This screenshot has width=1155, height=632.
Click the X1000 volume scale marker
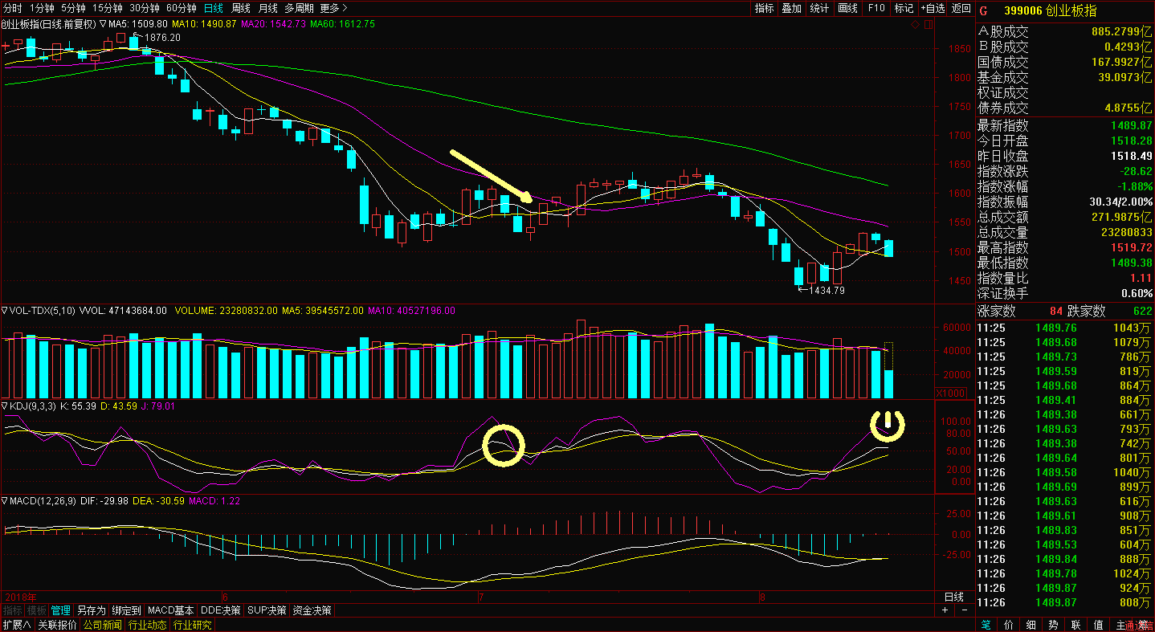point(951,393)
